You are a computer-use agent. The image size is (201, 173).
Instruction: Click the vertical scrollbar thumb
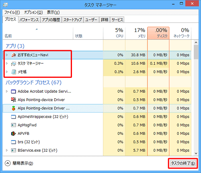(x=196, y=52)
